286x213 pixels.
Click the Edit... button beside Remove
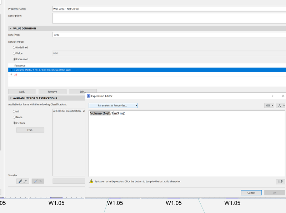(x=82, y=92)
